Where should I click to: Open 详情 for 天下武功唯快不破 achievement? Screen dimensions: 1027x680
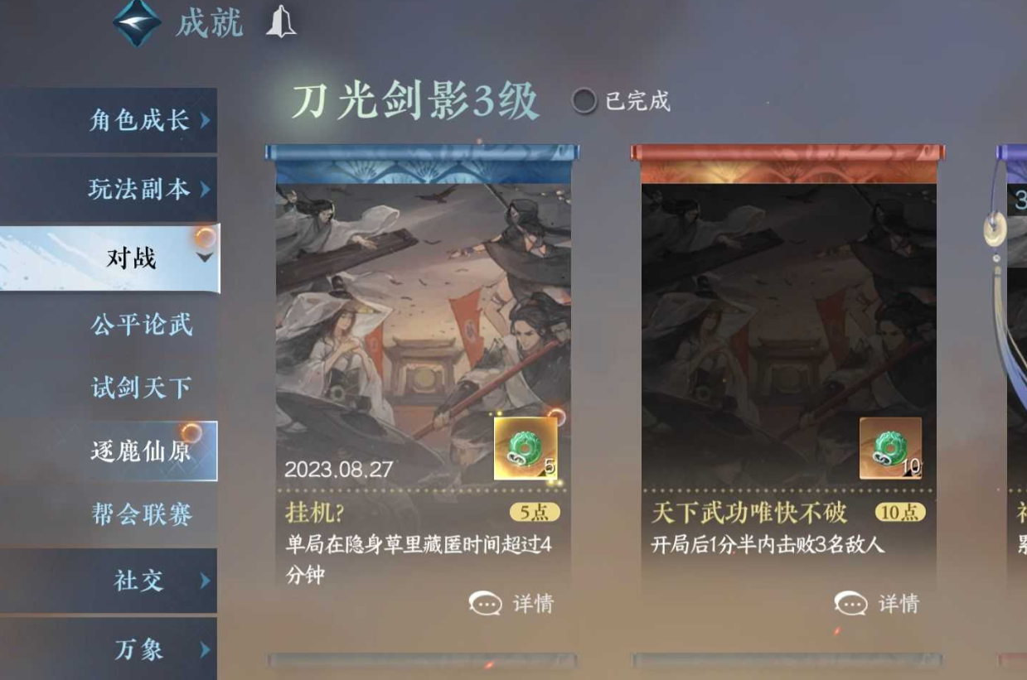click(x=899, y=604)
